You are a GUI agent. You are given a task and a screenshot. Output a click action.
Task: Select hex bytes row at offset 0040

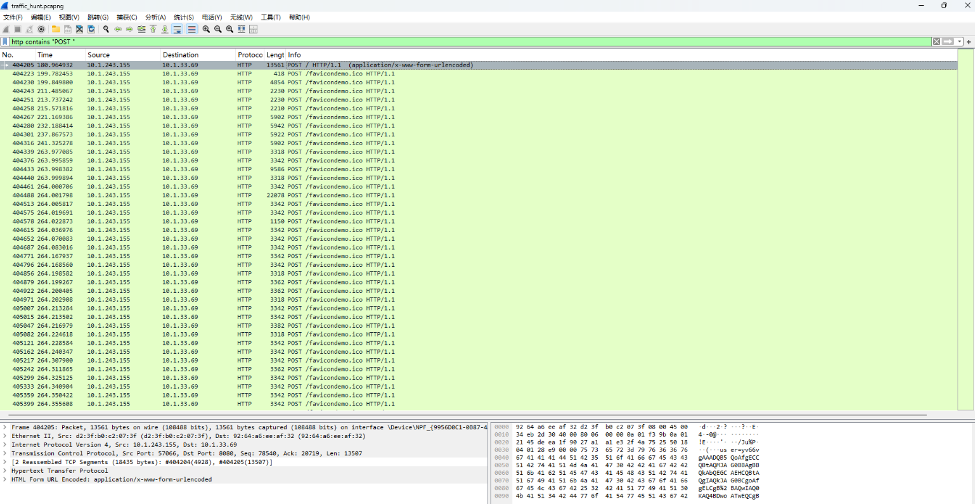(x=626, y=458)
